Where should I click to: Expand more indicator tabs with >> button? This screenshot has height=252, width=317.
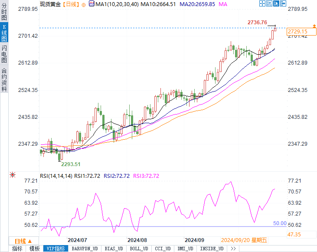pos(233,249)
